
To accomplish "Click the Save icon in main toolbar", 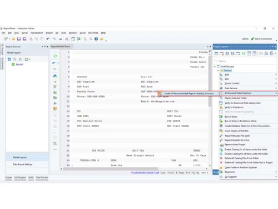I will coord(19,39).
